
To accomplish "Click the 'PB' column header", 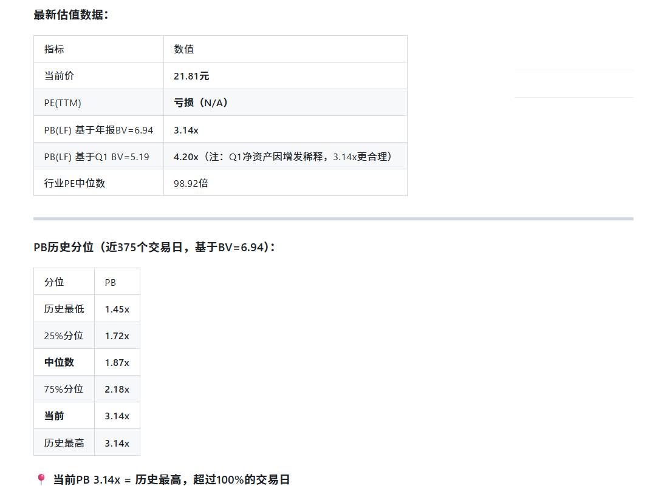I will [110, 283].
